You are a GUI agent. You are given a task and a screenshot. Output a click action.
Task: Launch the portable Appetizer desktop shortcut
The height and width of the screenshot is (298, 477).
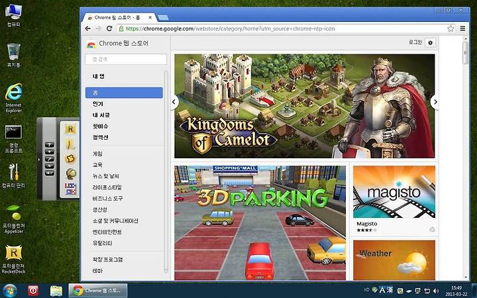tap(13, 219)
